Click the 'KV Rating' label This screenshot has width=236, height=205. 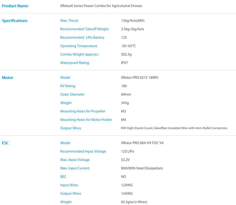coord(68,86)
